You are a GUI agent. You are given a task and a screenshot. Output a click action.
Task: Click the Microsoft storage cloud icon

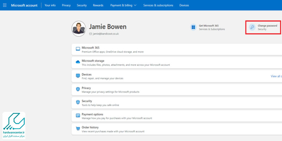coord(78,62)
